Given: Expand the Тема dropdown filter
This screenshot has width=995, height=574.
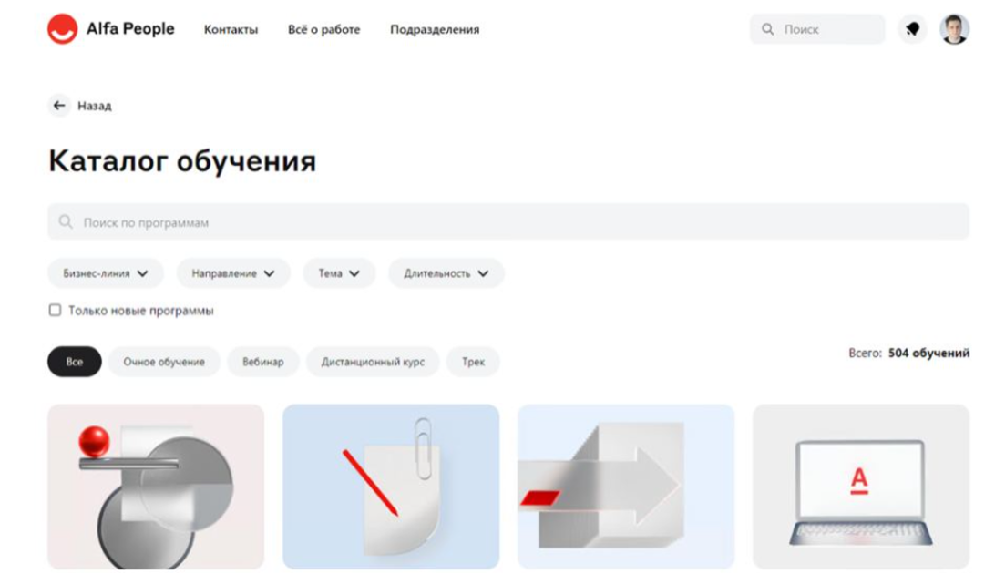Looking at the screenshot, I should [339, 273].
